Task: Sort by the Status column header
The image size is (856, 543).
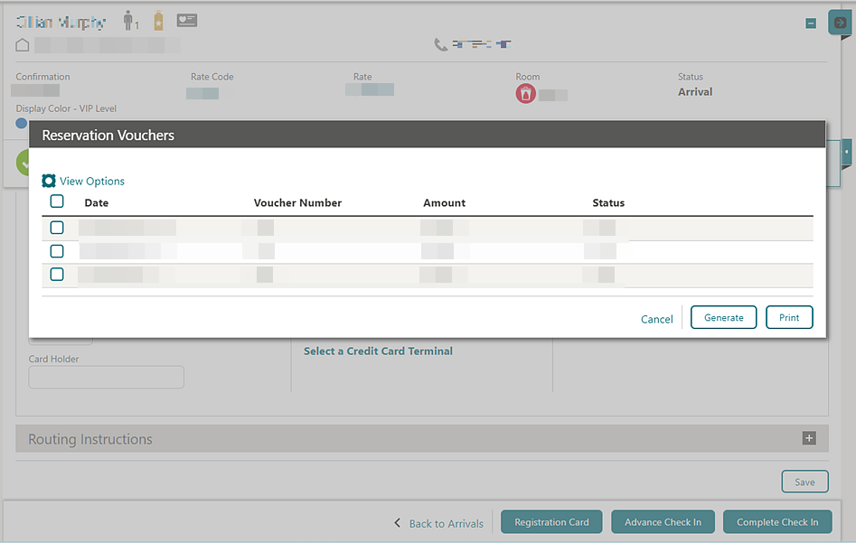Action: pyautogui.click(x=608, y=203)
